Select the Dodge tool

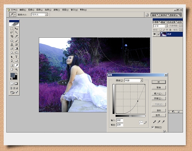pyautogui.click(x=16, y=52)
